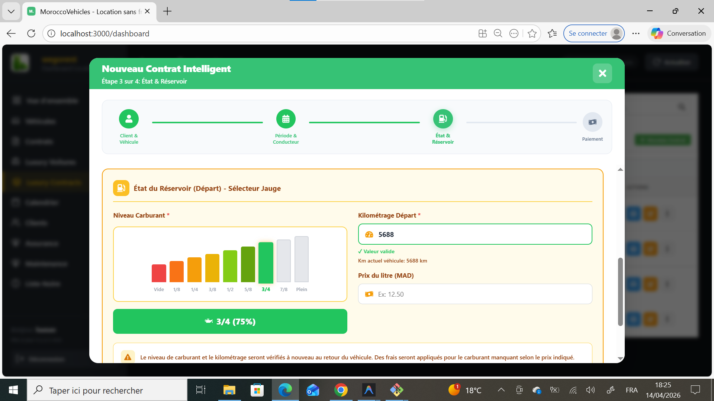Open Chrome from the taskbar
This screenshot has height=401, width=714.
coord(341,390)
